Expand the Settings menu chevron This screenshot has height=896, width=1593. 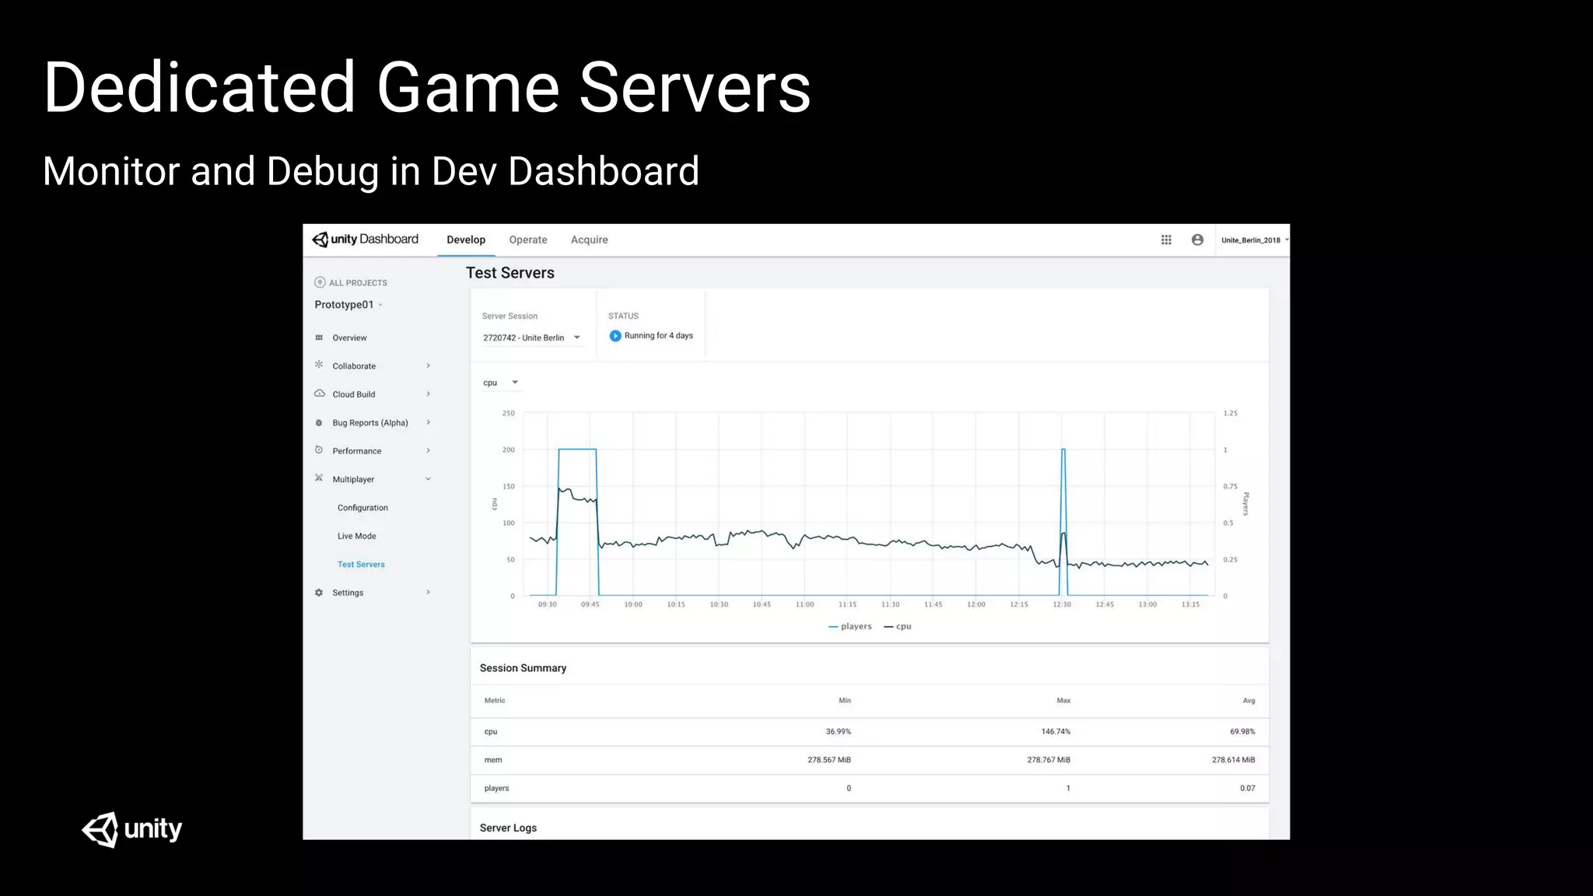point(428,592)
